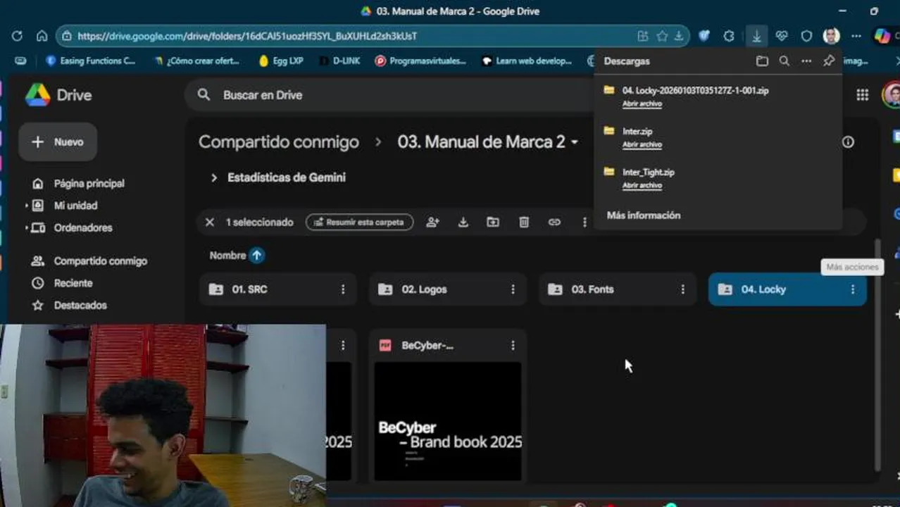This screenshot has width=900, height=507.
Task: Search downloads with the magnifier icon
Action: click(x=784, y=61)
